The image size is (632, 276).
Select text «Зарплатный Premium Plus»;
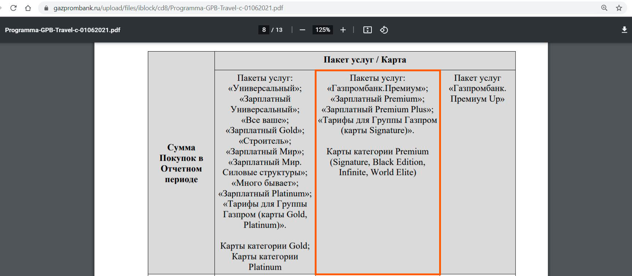coord(377,110)
